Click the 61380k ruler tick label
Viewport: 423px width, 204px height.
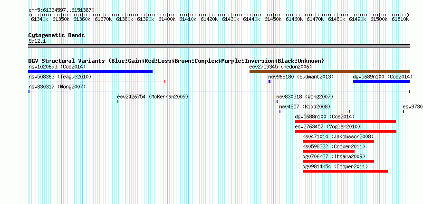(125, 19)
